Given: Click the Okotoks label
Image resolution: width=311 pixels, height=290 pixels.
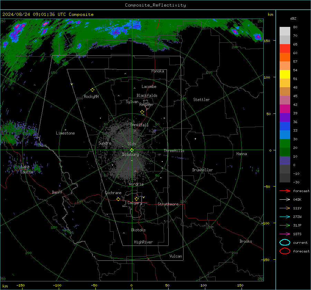Looking at the screenshot, I should [138, 230].
